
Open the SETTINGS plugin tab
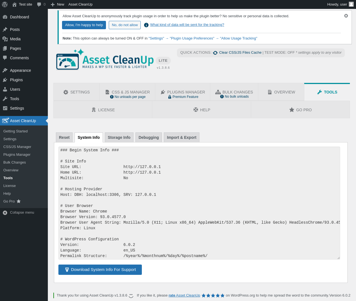coord(76,92)
